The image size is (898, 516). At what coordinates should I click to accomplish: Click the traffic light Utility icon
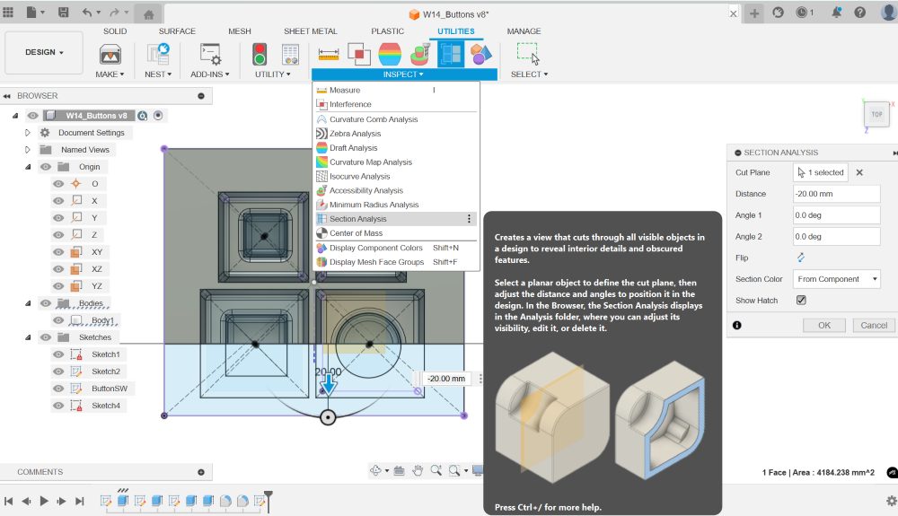point(260,55)
